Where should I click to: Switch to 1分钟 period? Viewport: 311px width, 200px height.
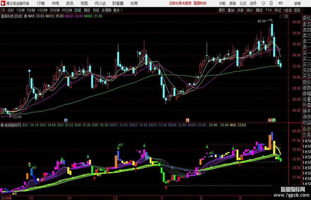(x=20, y=10)
